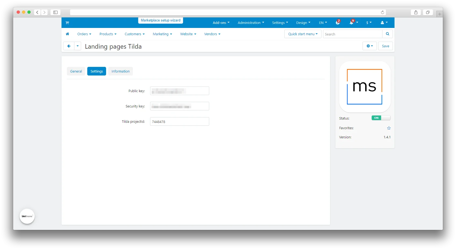Expand the Quick start menu dropdown
Image resolution: width=456 pixels, height=249 pixels.
pyautogui.click(x=303, y=34)
